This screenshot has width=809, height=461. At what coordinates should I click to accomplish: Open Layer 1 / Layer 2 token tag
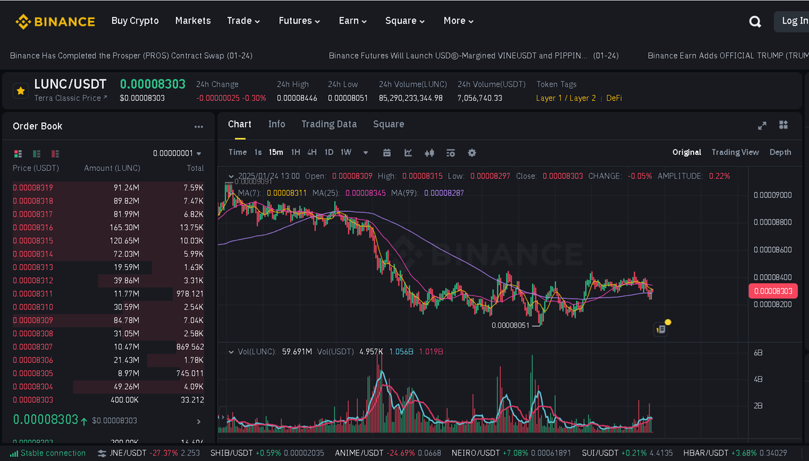(566, 98)
